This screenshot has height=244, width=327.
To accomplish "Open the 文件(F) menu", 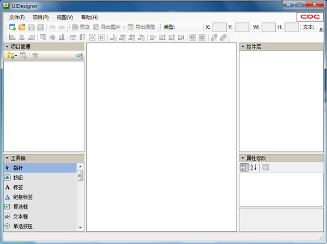I will point(17,17).
